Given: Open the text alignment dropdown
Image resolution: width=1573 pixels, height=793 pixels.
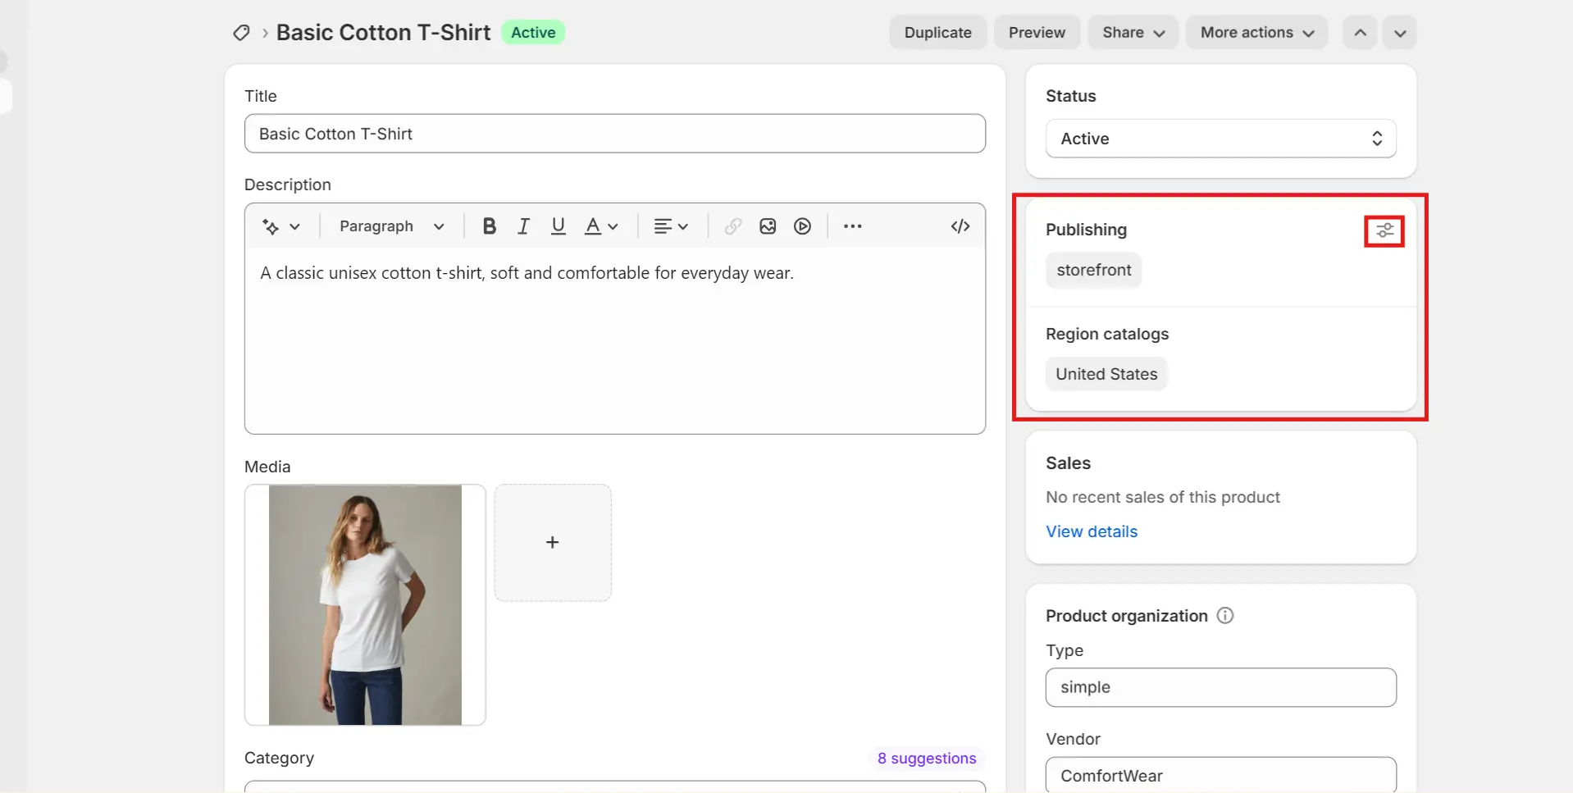Looking at the screenshot, I should (671, 226).
